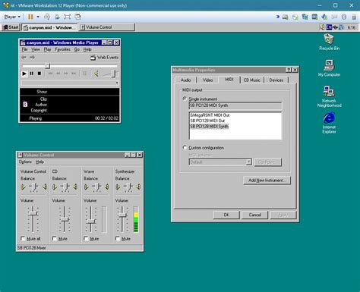Viewport: 360px width, 292px height.
Task: Open the Network Neighborhood desktop icon
Action: click(329, 96)
